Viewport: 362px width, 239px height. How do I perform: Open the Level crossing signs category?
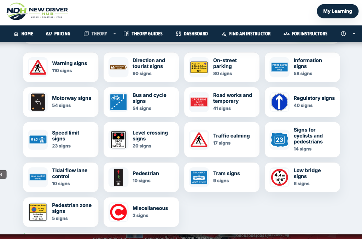click(141, 140)
